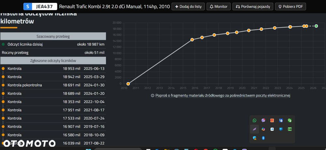Open Windows Security warning tray icon
Screen dimensions: 326x150
255,138
